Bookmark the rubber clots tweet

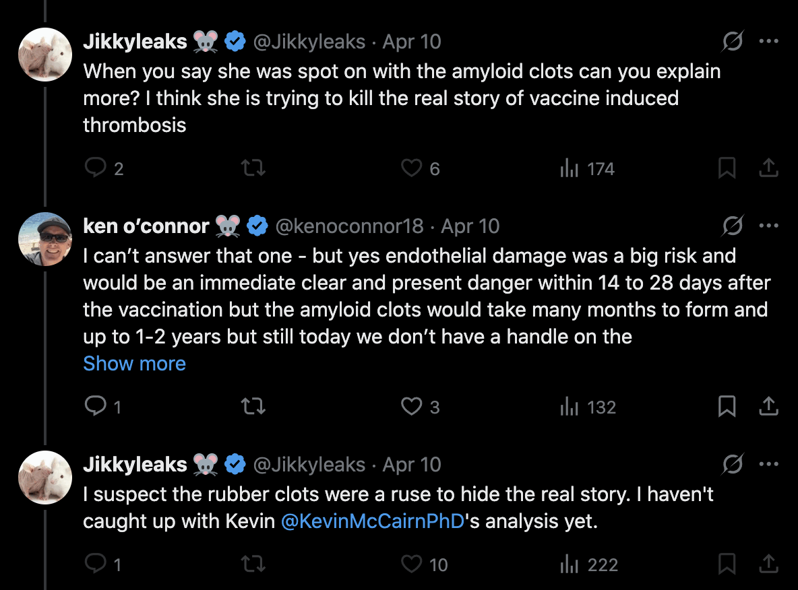(x=727, y=564)
